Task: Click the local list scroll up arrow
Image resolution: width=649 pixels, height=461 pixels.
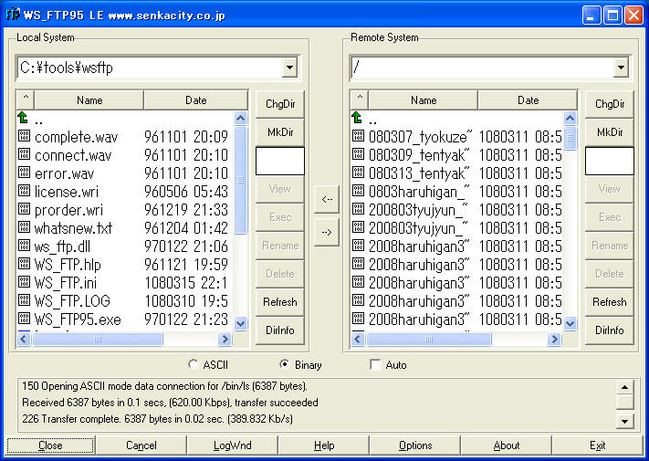Action: point(240,119)
